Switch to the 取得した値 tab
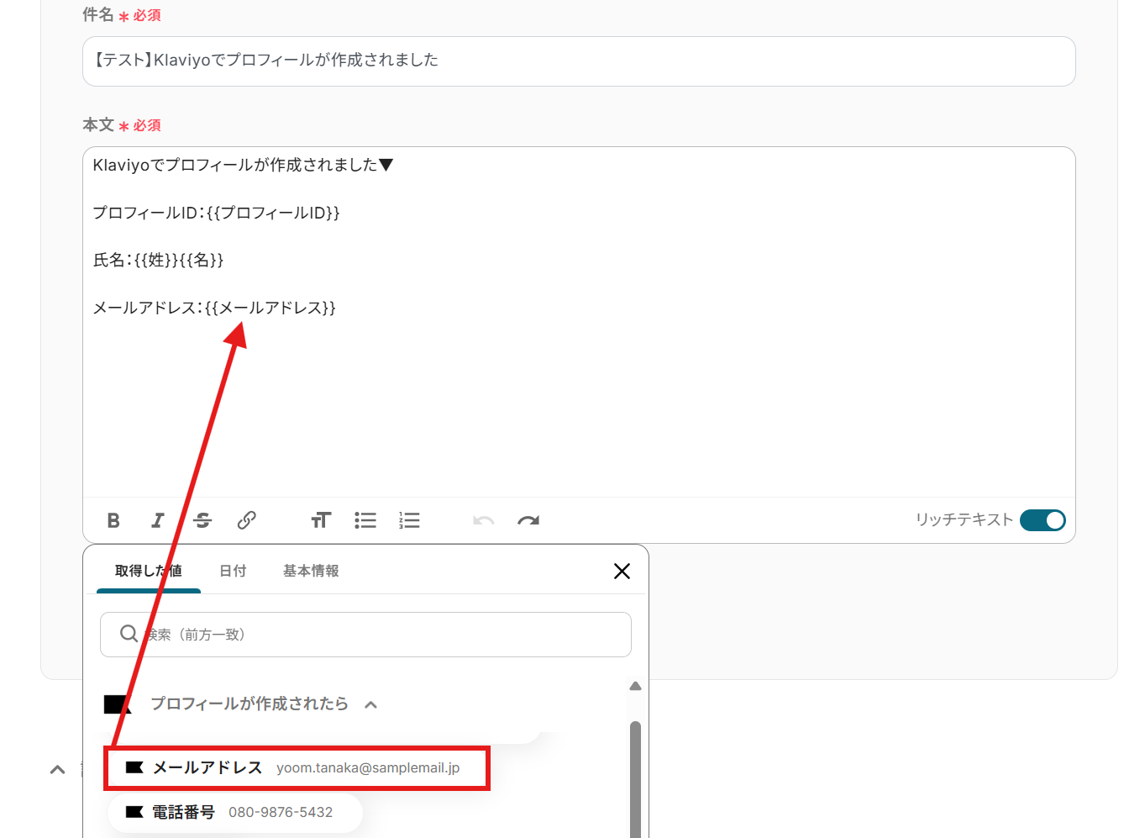The image size is (1145, 838). (149, 571)
